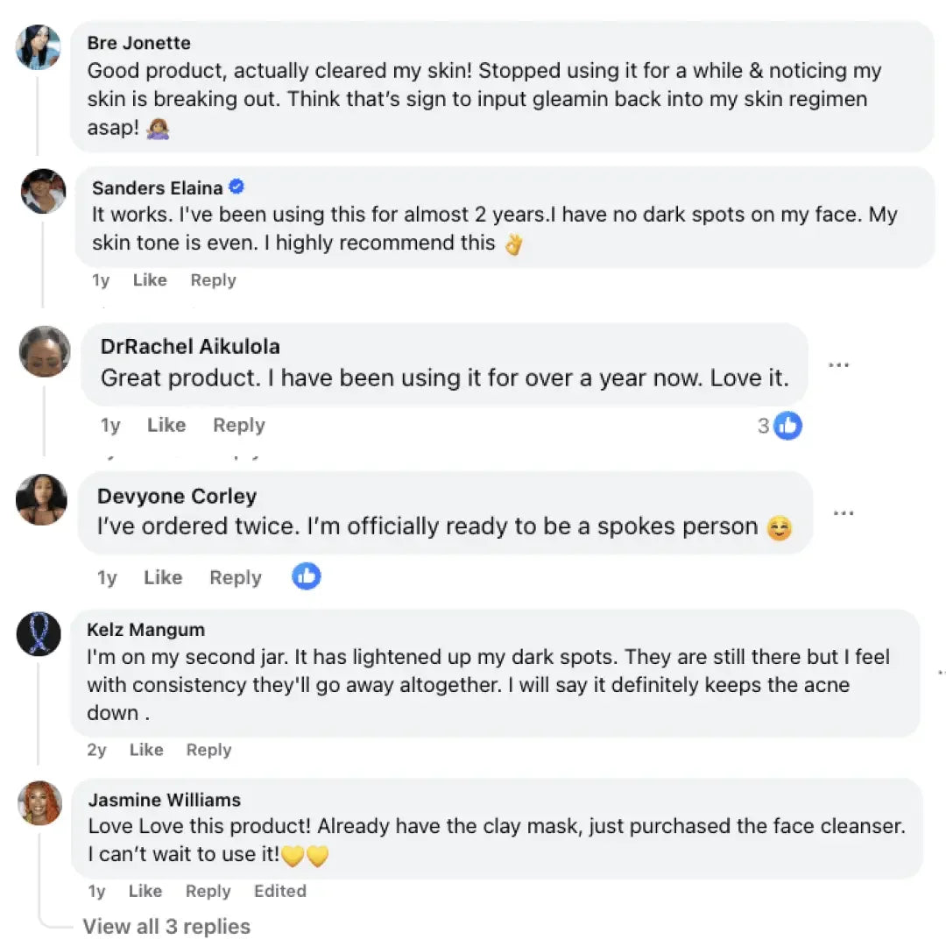The height and width of the screenshot is (946, 946).
Task: Click Kelz Mangum's ribbon avatar
Action: point(39,634)
